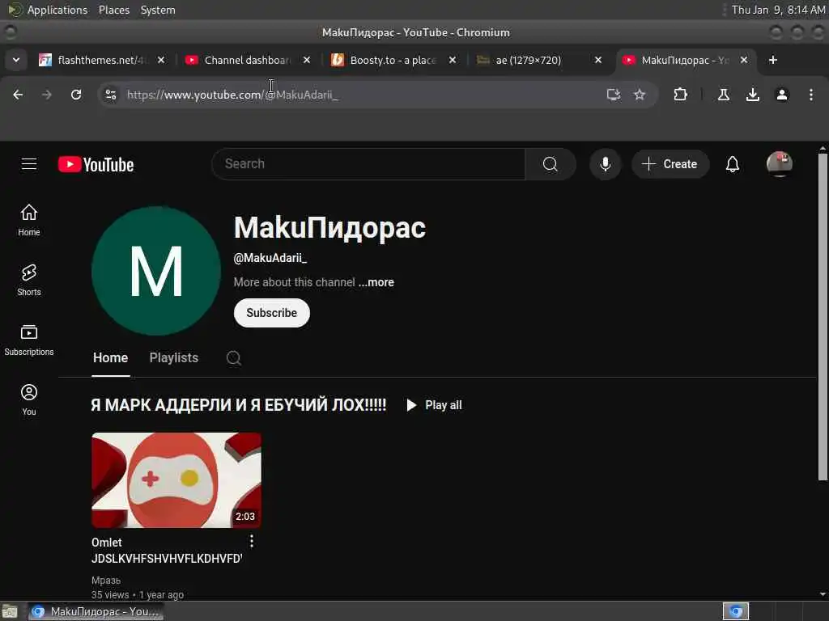
Task: Bookmark this page with star icon
Action: pos(640,95)
